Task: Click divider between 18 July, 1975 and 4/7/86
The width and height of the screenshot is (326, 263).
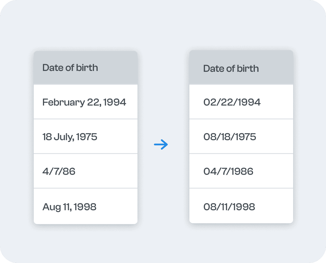Action: point(85,153)
